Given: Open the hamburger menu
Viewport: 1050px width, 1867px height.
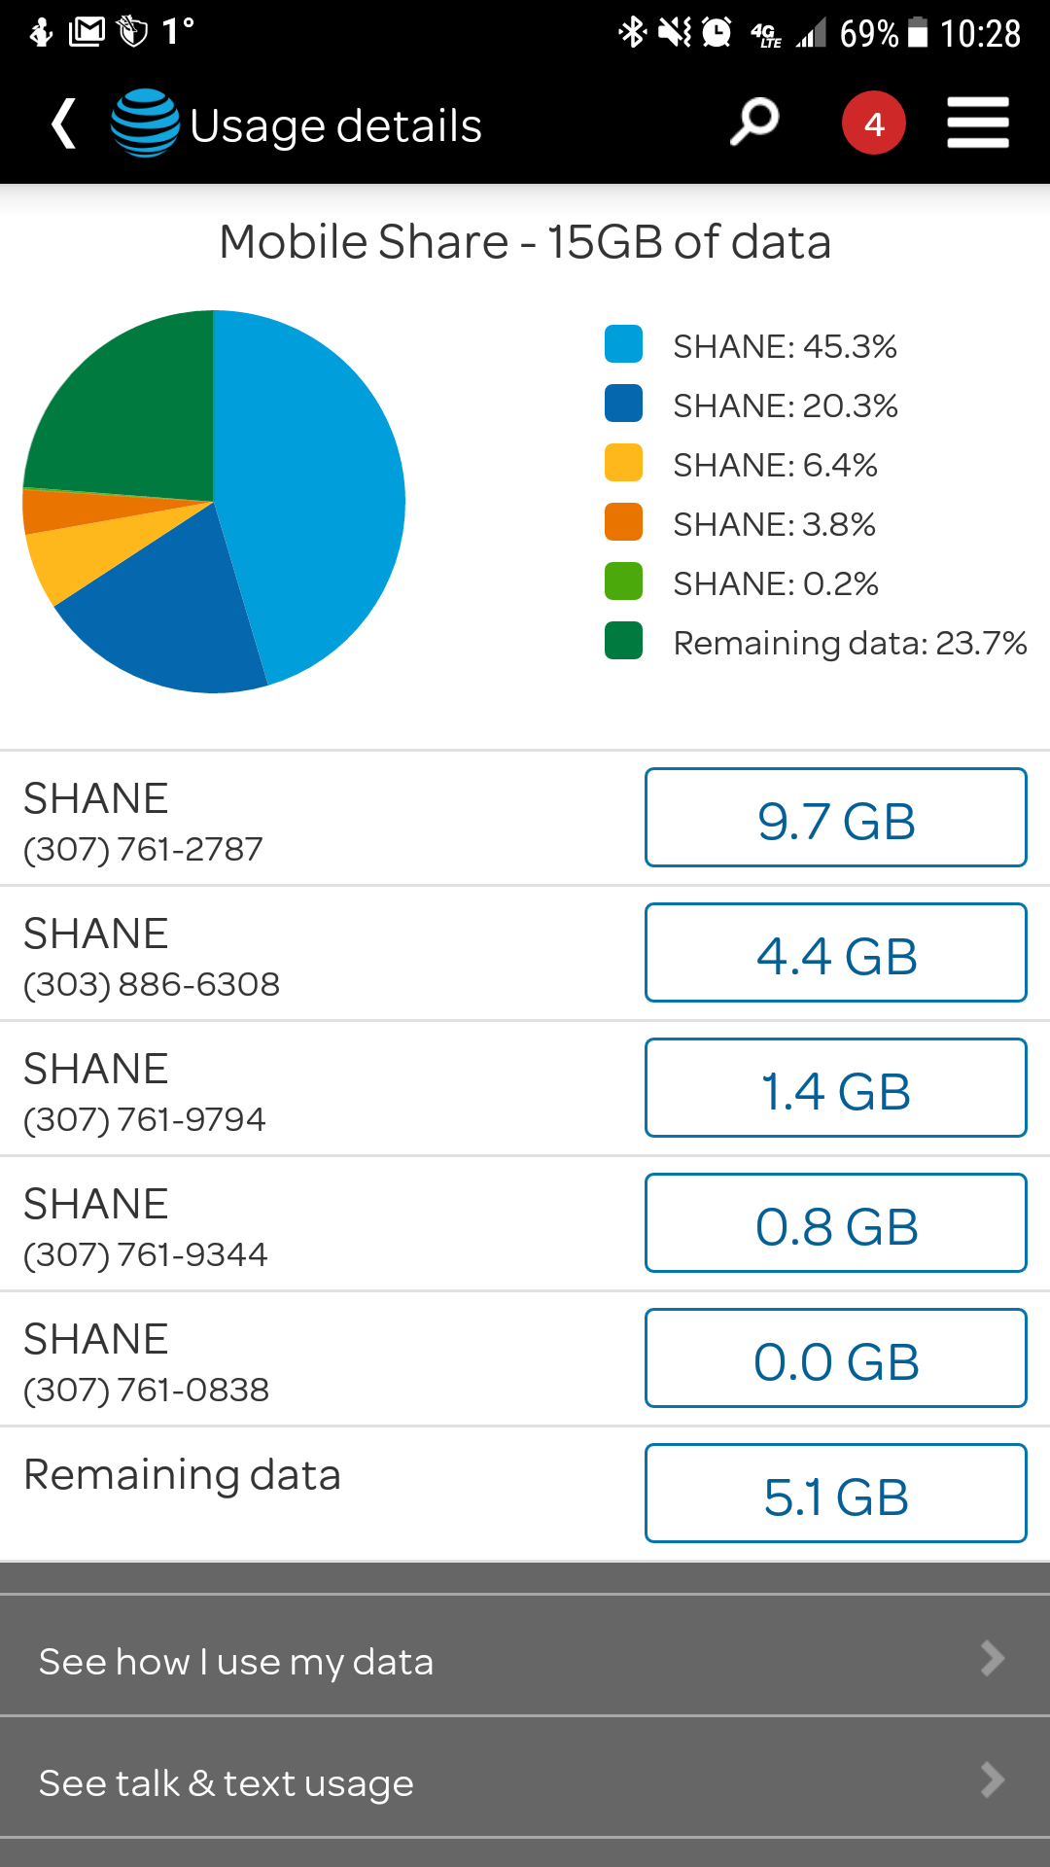Looking at the screenshot, I should (978, 123).
